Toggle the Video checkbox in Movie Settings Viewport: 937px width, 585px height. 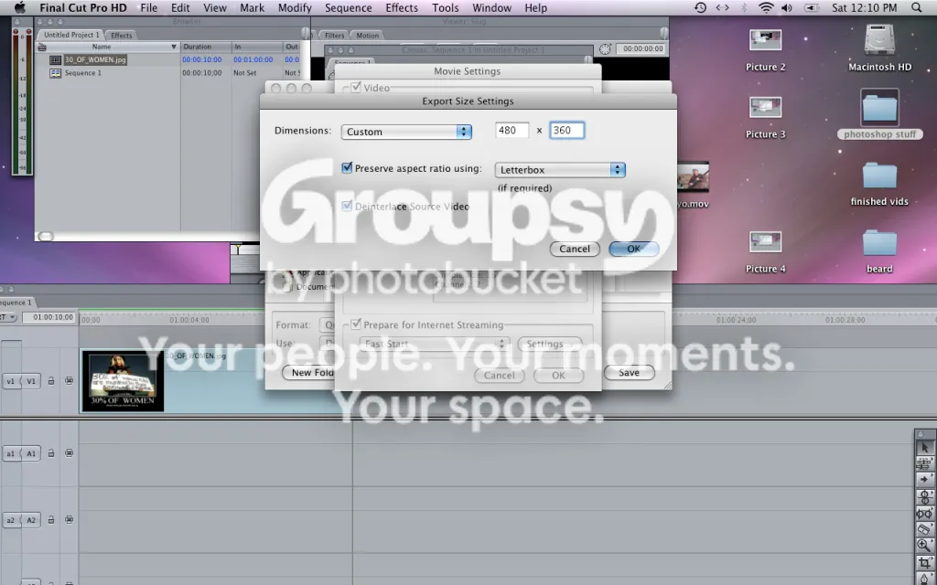(x=356, y=87)
